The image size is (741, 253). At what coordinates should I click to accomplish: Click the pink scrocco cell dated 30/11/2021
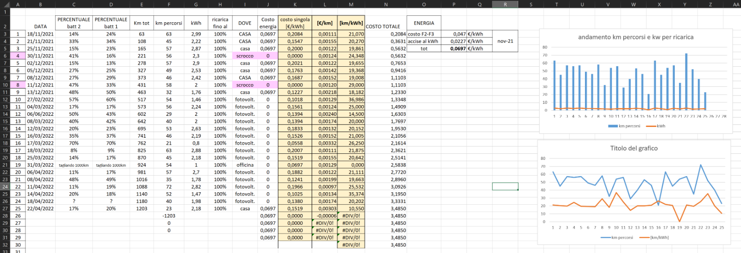tap(245, 56)
